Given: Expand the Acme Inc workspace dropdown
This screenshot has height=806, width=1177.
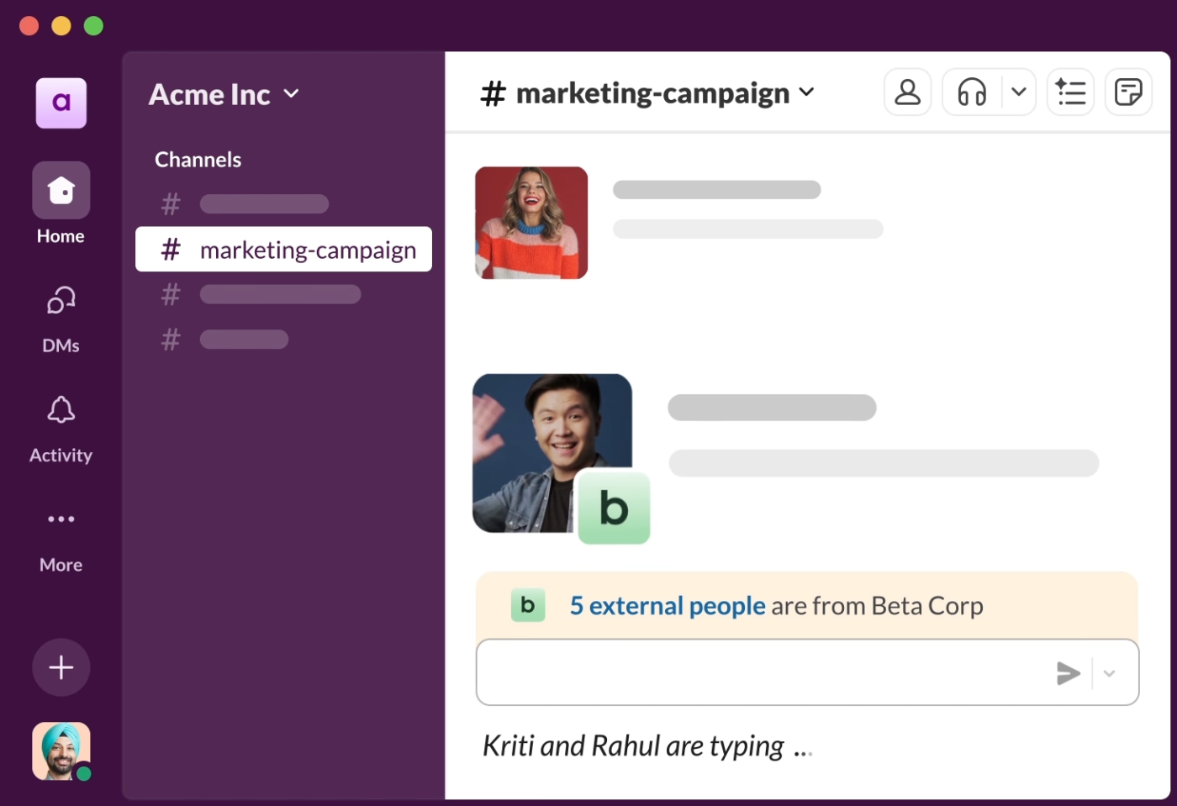Looking at the screenshot, I should [292, 94].
